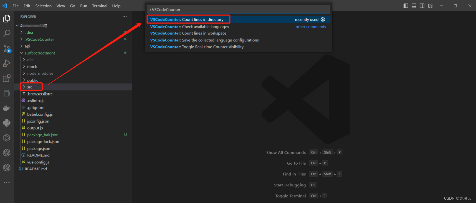Open the second OpenAI-logo view at activity bar bottom

[x=7, y=168]
